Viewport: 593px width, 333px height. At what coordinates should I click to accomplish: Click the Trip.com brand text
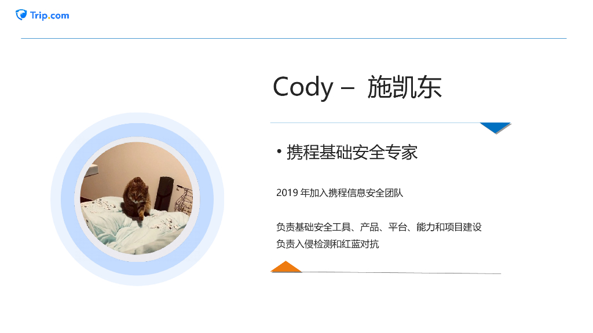[x=50, y=16]
